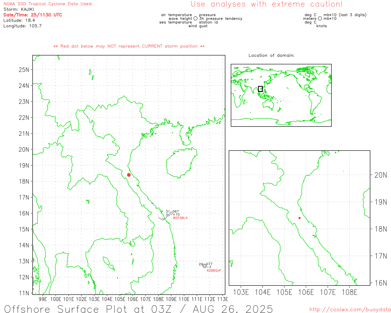Image resolution: width=391 pixels, height=313 pixels.
Task: Click the 'air temperature' legend label
Action: (x=177, y=15)
